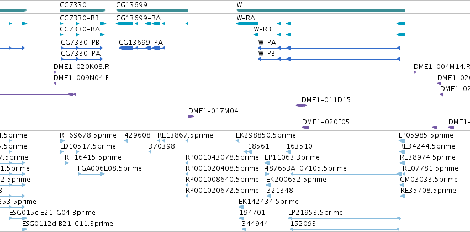Click EST AT07105.5prime
The height and width of the screenshot is (232, 470).
click(x=346, y=174)
